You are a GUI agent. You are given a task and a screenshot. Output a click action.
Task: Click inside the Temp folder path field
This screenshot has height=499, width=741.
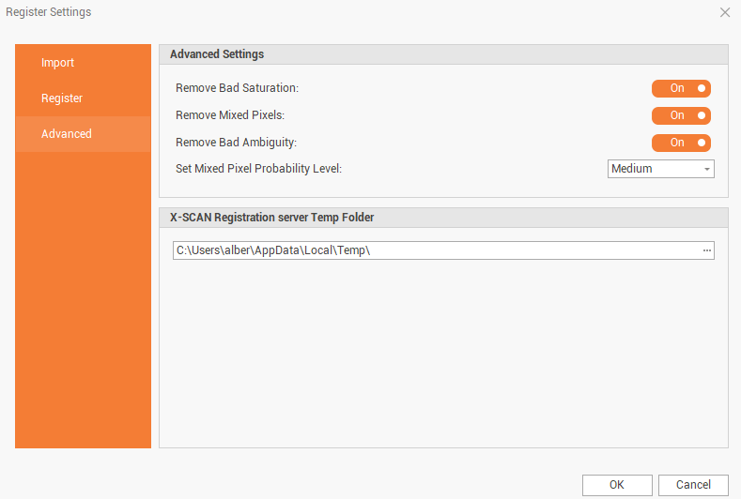(432, 250)
